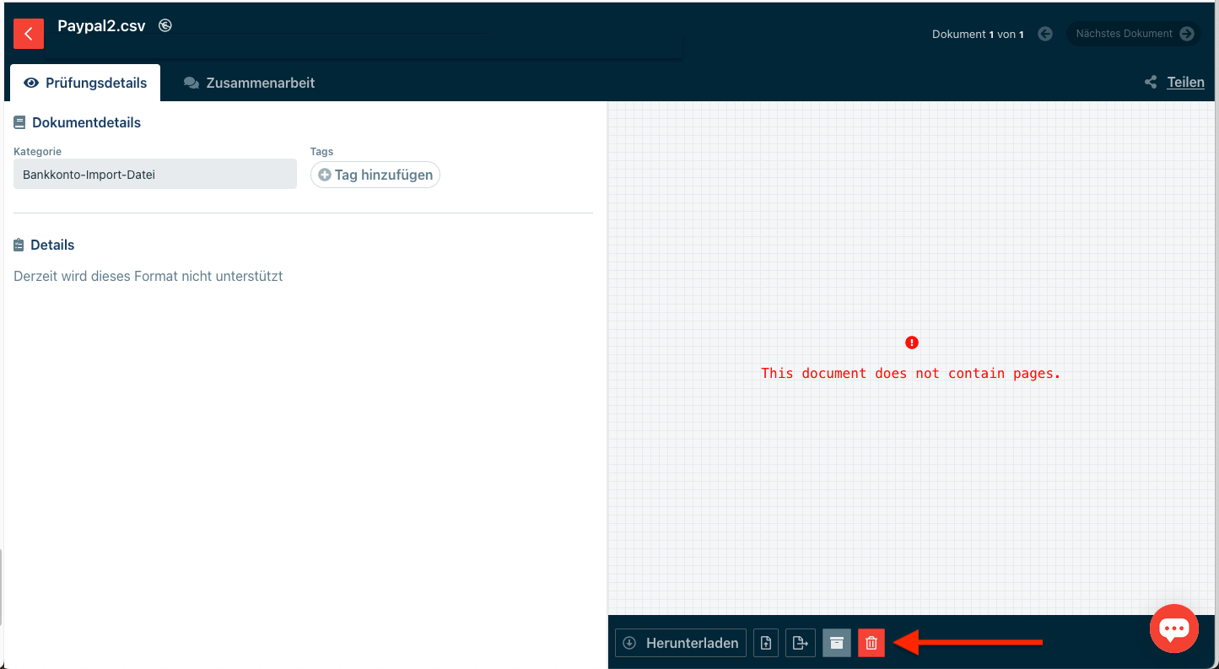Click the upload file icon in bottom toolbar
This screenshot has height=669, width=1219.
[x=766, y=643]
